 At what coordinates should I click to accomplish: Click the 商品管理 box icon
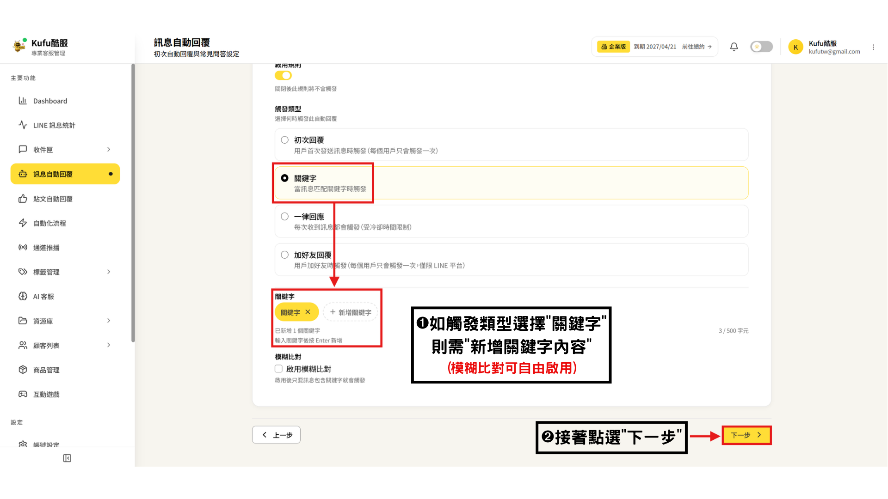tap(23, 370)
